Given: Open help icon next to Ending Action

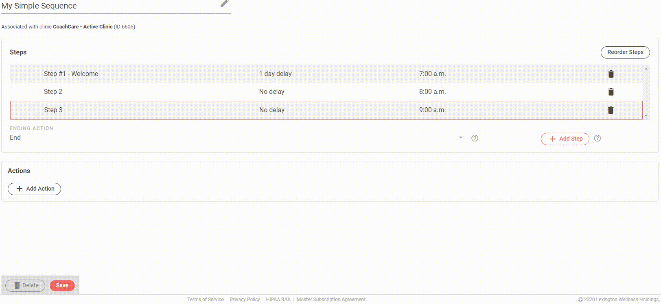Looking at the screenshot, I should coord(475,138).
